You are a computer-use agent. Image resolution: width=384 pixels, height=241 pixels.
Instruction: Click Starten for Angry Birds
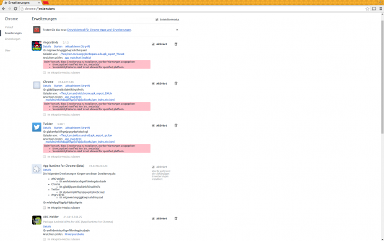[58, 46]
